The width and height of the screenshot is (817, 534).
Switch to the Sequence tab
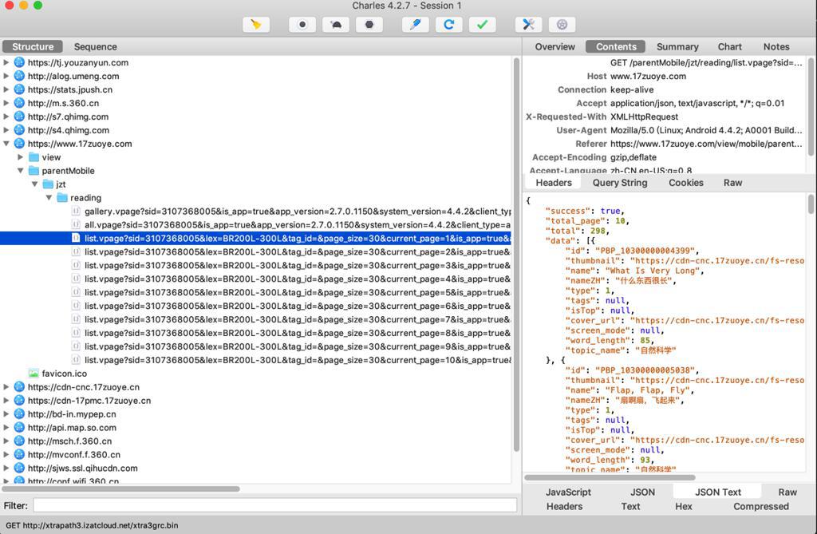tap(95, 46)
